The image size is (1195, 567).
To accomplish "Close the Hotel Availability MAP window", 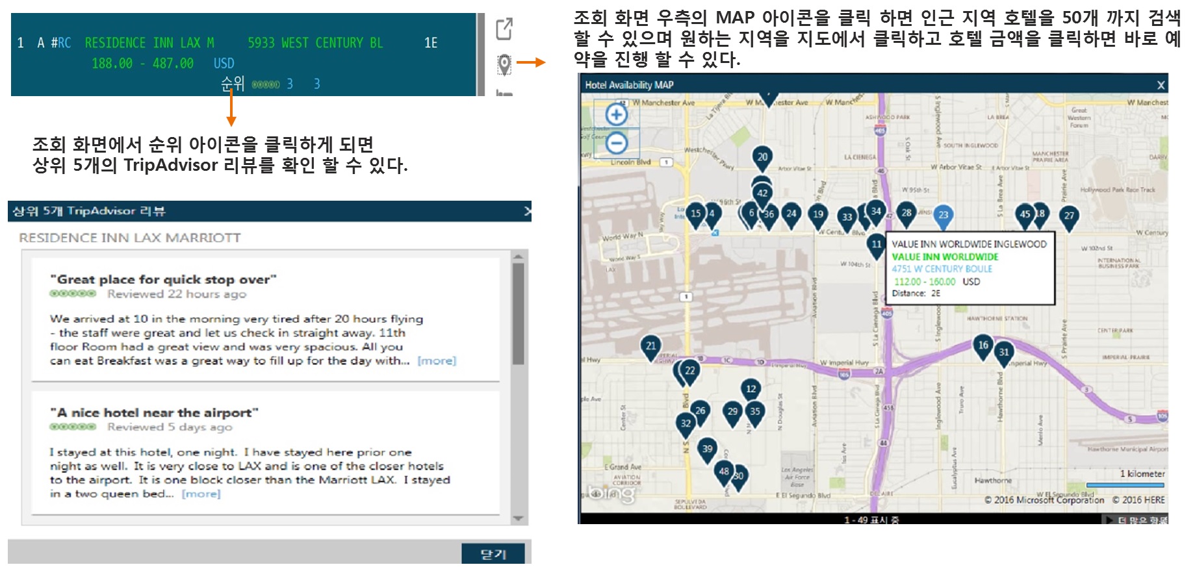I will click(1161, 85).
